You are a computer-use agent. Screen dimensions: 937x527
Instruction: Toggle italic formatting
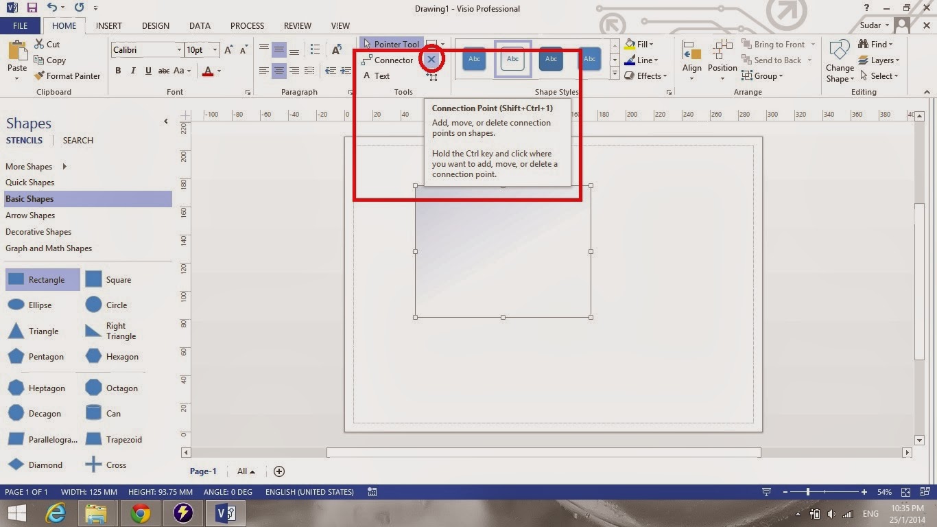click(132, 70)
